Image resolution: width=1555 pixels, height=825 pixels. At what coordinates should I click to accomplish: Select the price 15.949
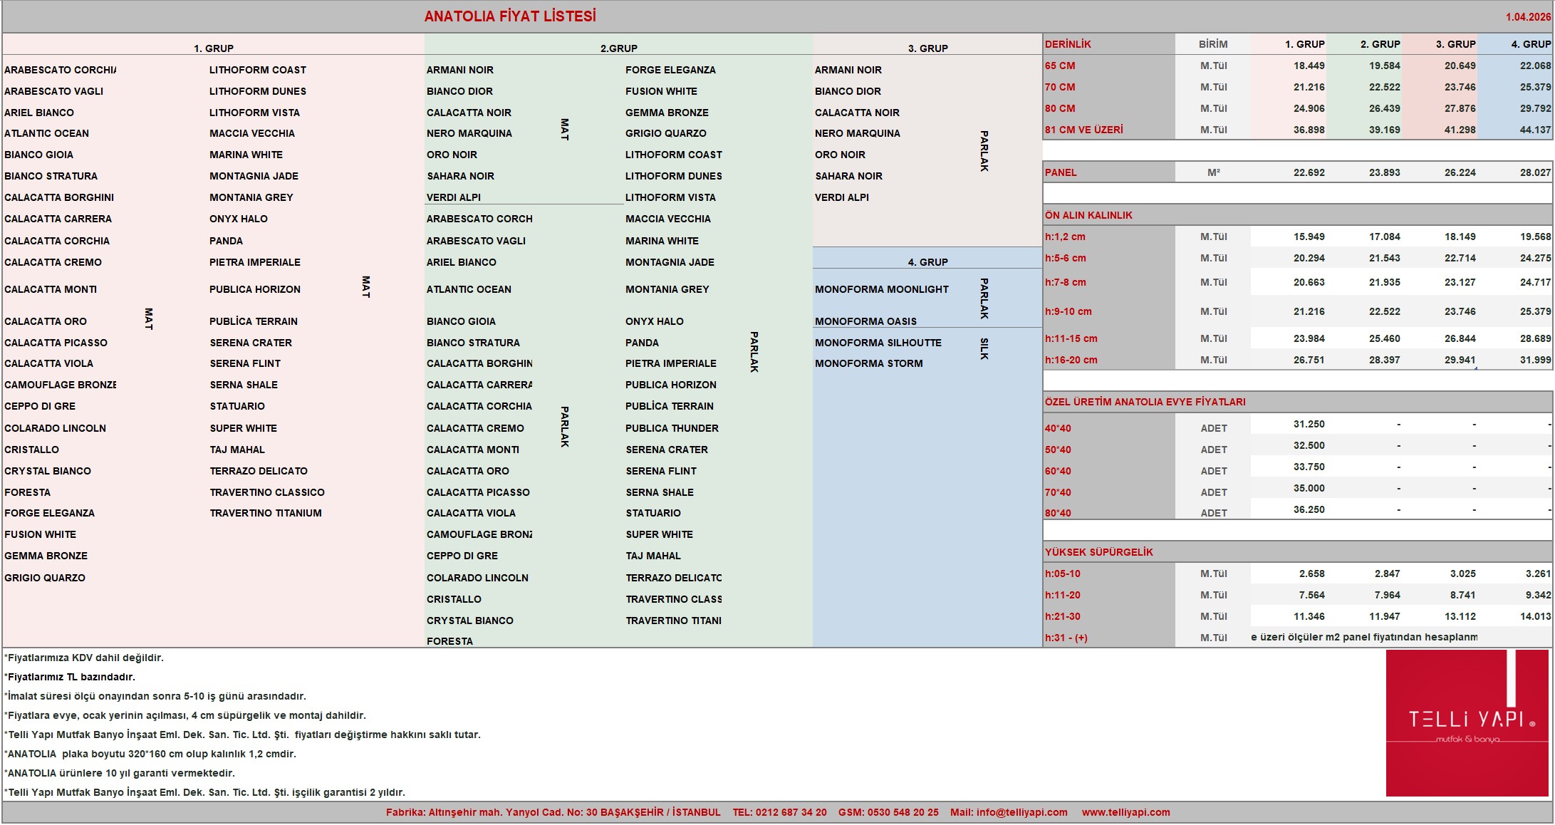(x=1309, y=237)
